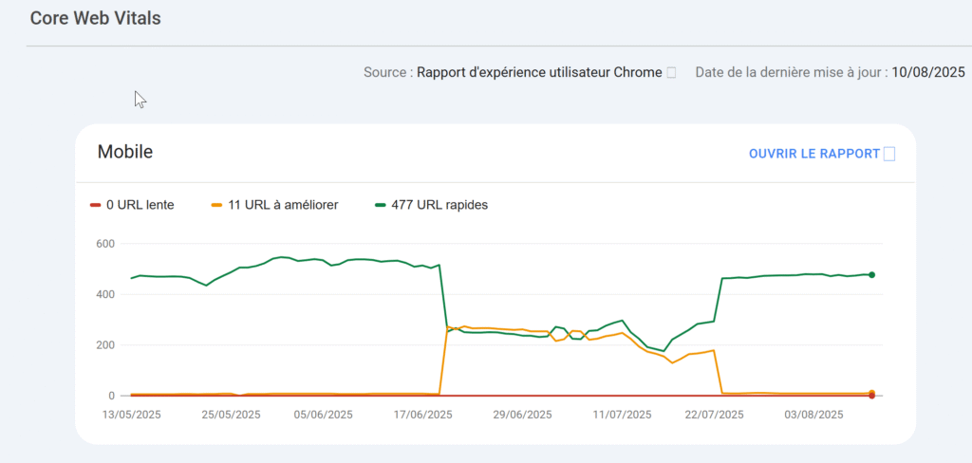Click the red '0 URL lente' color marker
The height and width of the screenshot is (463, 972).
(96, 205)
